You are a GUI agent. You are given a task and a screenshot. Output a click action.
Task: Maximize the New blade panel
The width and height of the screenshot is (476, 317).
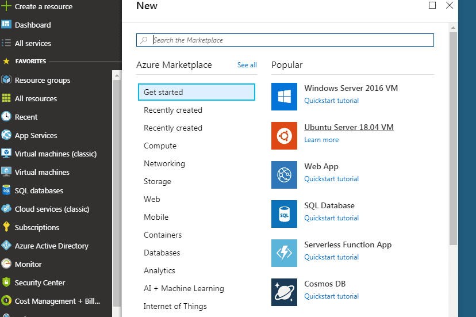tap(432, 5)
